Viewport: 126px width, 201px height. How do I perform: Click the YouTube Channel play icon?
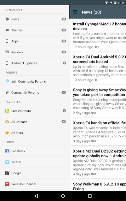point(7,184)
